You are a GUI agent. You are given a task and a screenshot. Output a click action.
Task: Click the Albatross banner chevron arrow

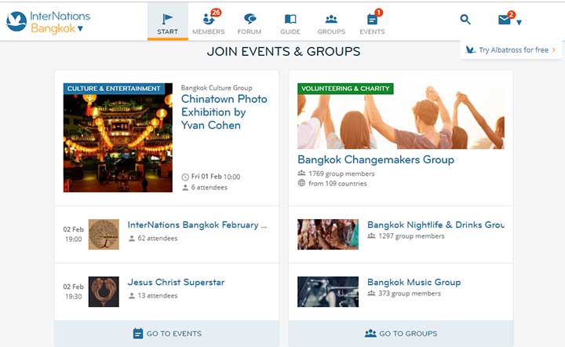click(x=554, y=50)
